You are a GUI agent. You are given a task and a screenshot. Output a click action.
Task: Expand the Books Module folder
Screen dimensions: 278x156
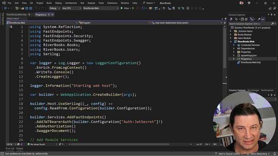point(231,35)
